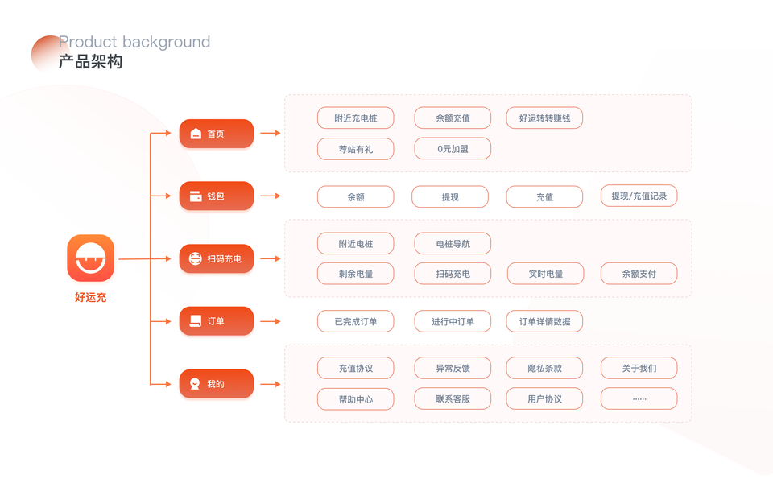This screenshot has width=773, height=483.
Task: Open 联系客服 contact option
Action: [453, 398]
